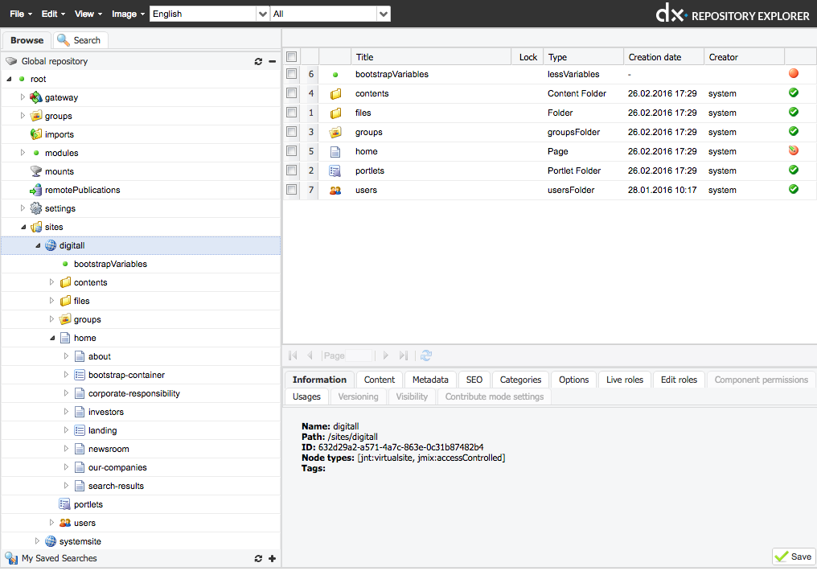Open the View menu
The height and width of the screenshot is (571, 817).
pyautogui.click(x=88, y=14)
